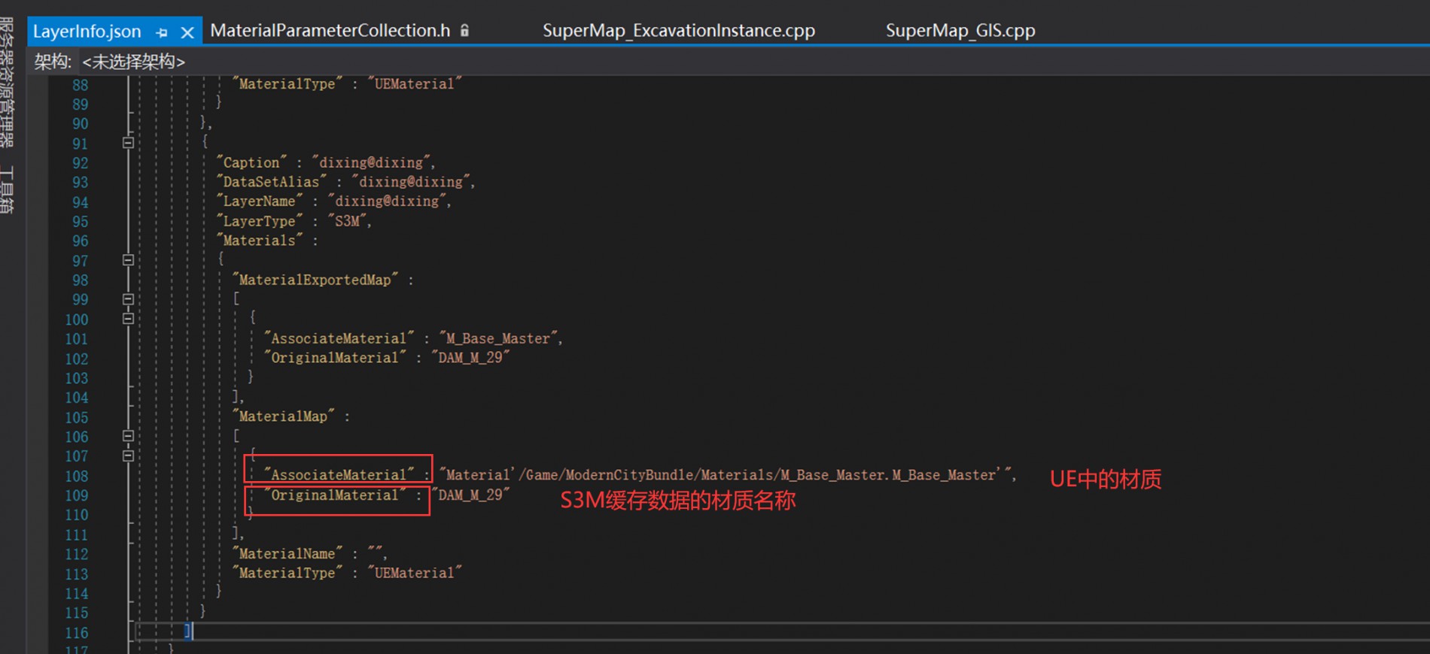1430x654 pixels.
Task: Open the schema selection dropdown
Action: (x=133, y=62)
